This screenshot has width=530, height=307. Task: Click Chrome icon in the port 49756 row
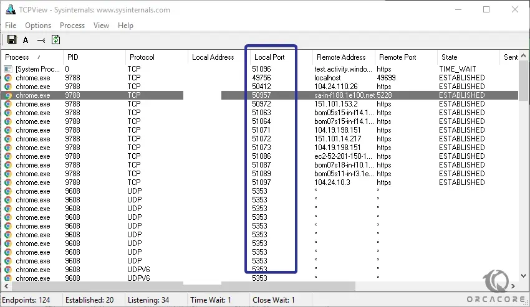pos(8,78)
